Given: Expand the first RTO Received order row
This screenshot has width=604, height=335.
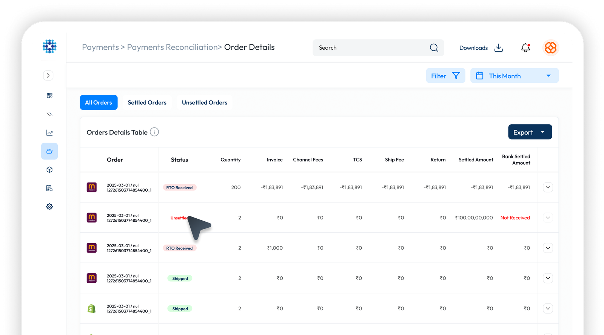Looking at the screenshot, I should click(x=548, y=187).
